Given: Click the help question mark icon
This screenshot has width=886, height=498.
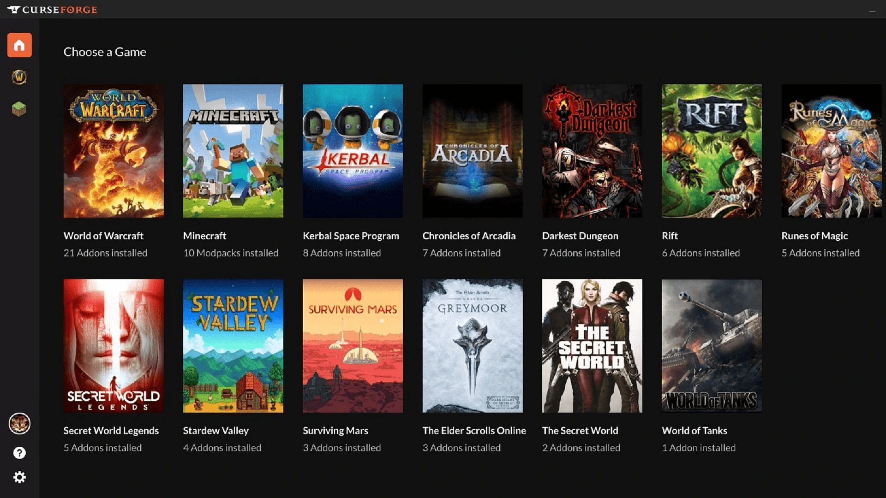Looking at the screenshot, I should [19, 453].
